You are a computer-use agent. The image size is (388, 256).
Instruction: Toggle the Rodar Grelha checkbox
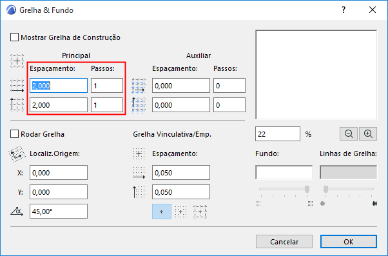[x=14, y=134]
